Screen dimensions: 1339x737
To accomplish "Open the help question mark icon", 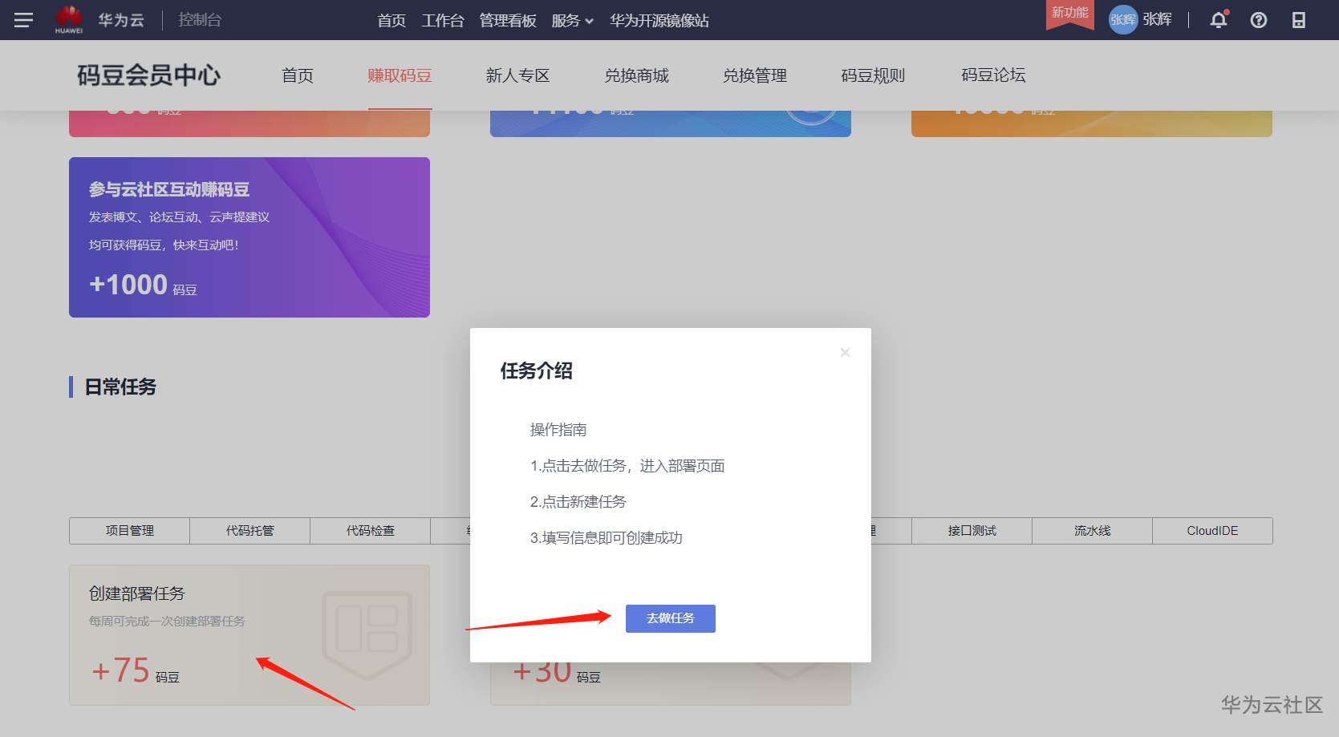I will pyautogui.click(x=1259, y=20).
